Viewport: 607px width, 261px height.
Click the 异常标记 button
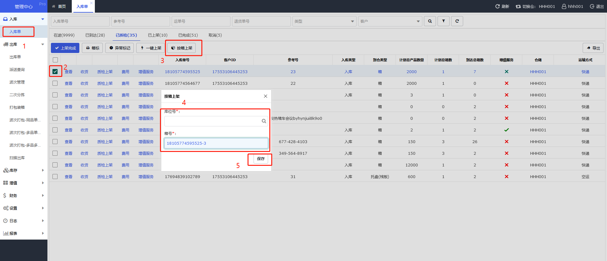(120, 48)
